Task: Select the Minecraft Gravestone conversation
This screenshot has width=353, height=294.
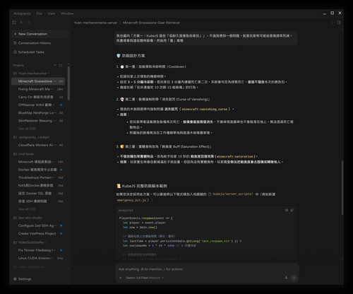Action: pyautogui.click(x=38, y=81)
